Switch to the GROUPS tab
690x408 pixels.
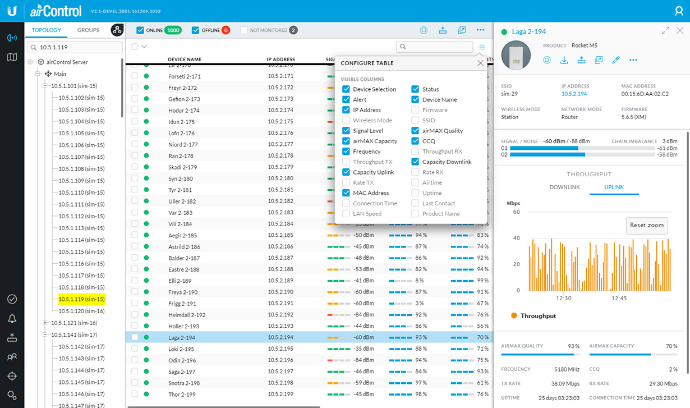88,30
